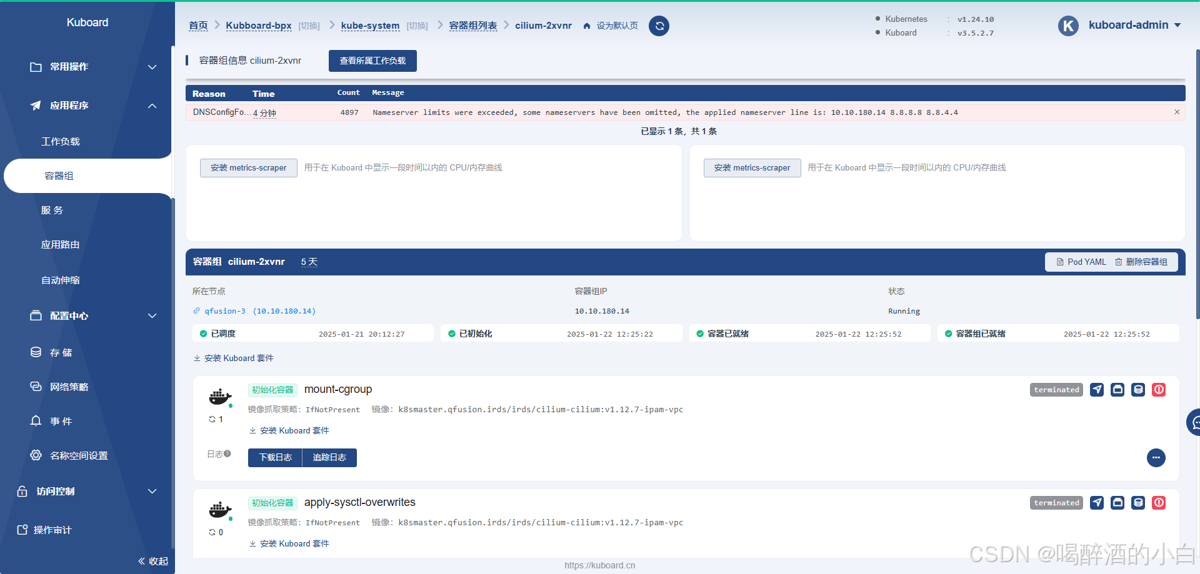Click the refresh icon in the breadcrumb bar

click(x=659, y=26)
